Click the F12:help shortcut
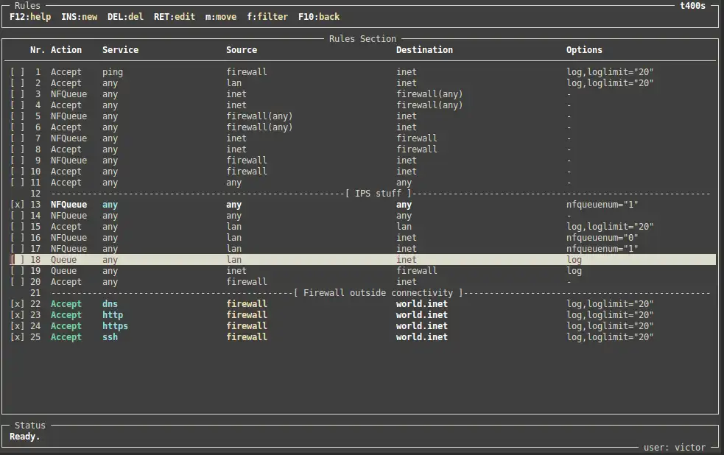 [30, 16]
